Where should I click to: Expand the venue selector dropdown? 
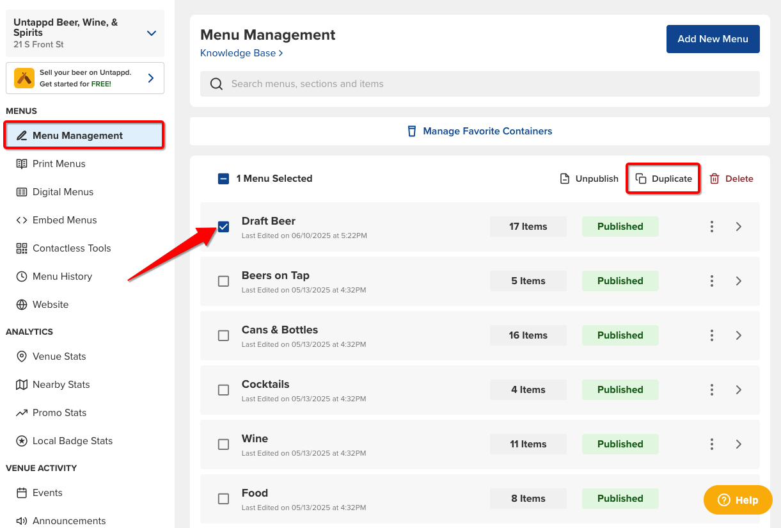click(x=152, y=33)
